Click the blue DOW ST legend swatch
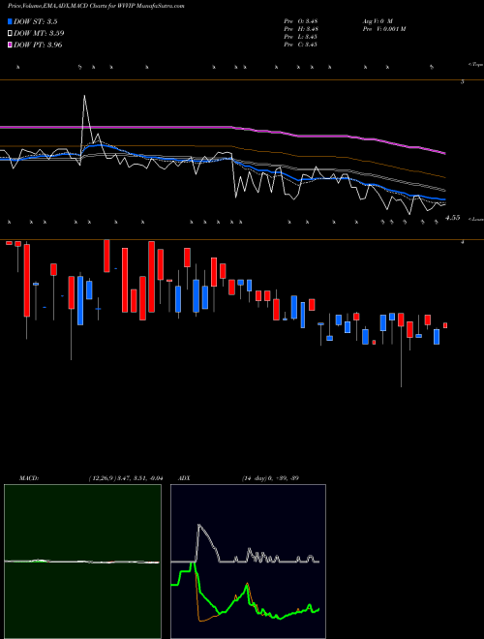 (10, 22)
